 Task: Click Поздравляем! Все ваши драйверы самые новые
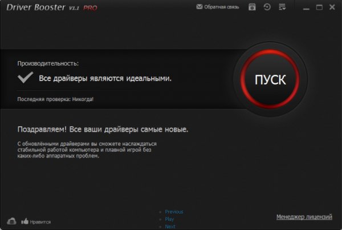coord(103,130)
